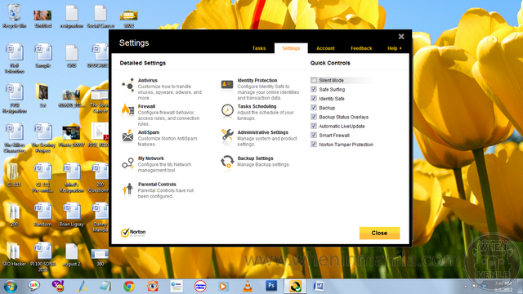Image resolution: width=523 pixels, height=294 pixels.
Task: Disable the Automatic LiveUpdate checkbox
Action: click(x=314, y=126)
